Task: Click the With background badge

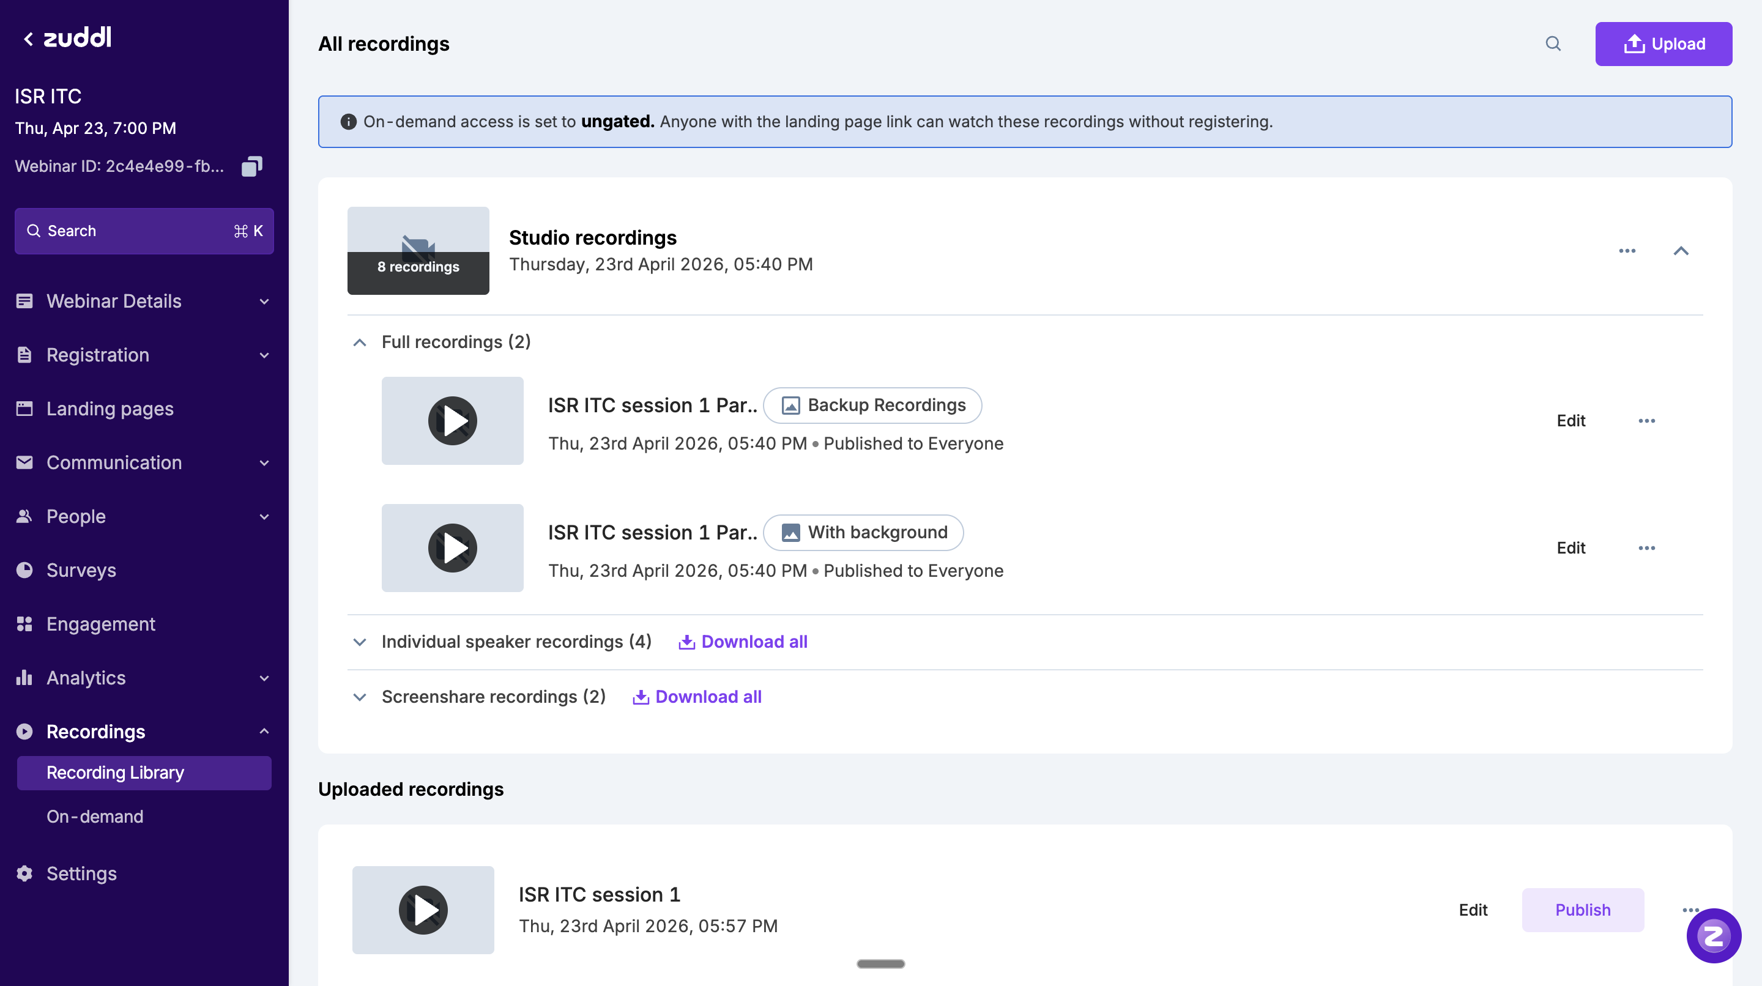Action: coord(863,532)
